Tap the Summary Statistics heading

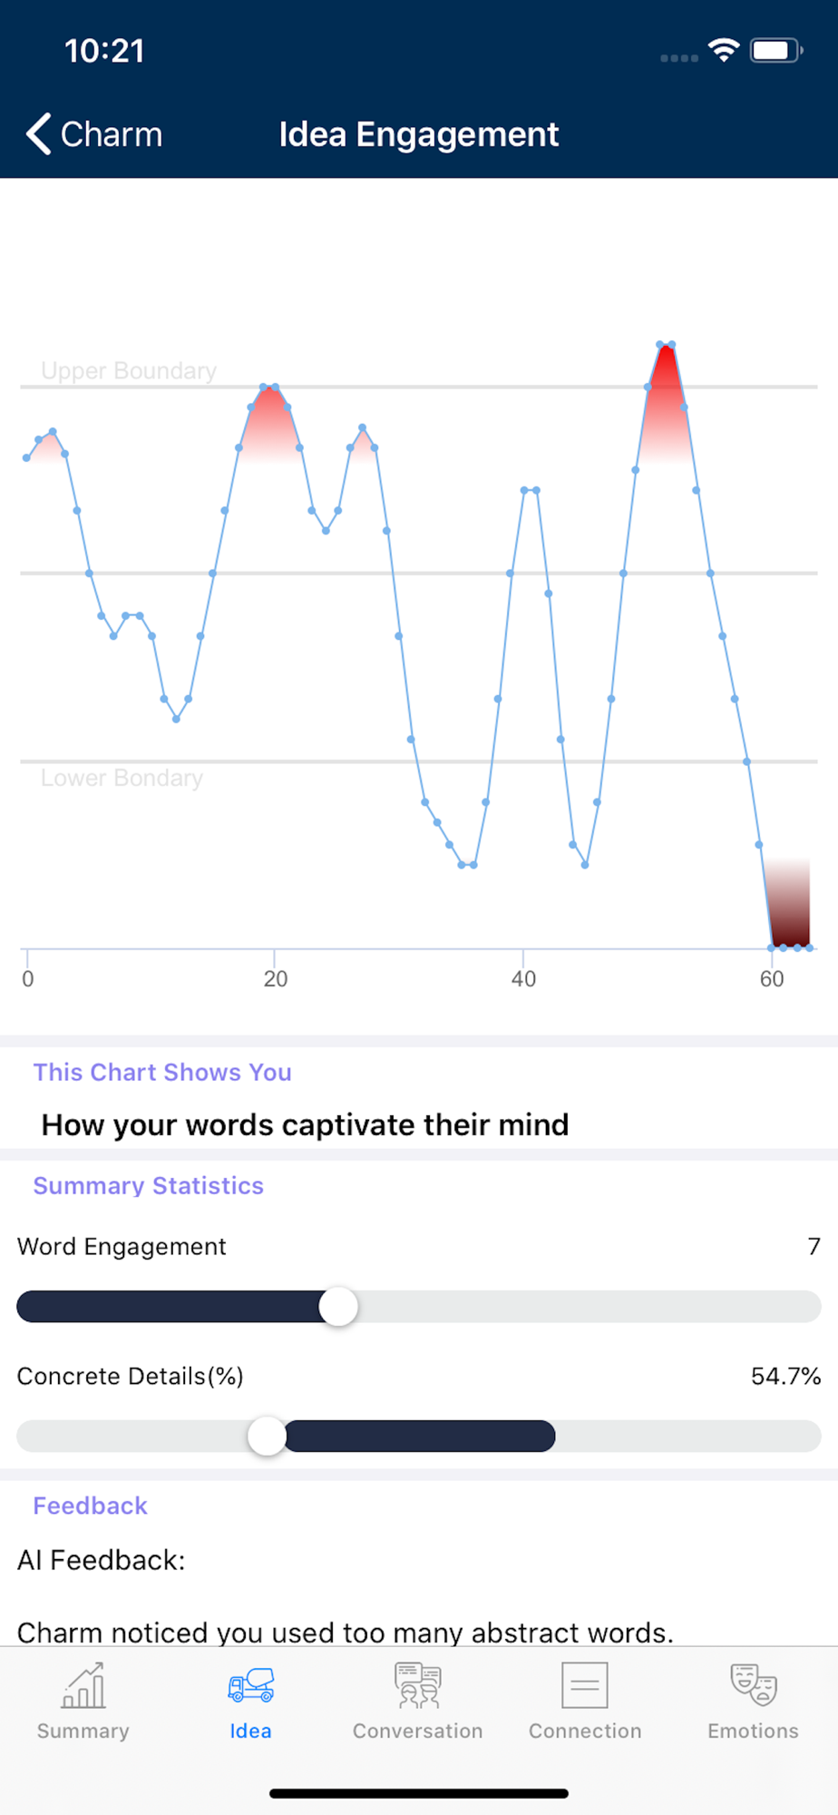coord(148,1185)
